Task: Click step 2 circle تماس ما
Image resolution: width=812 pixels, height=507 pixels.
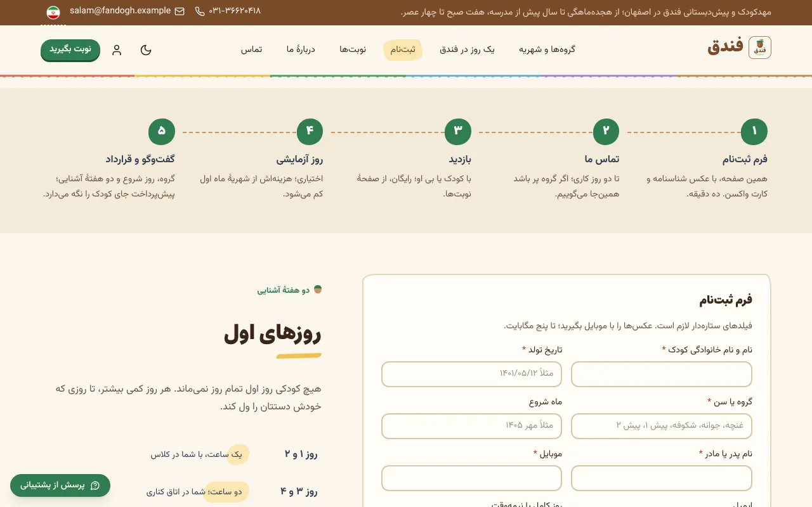Action: click(x=606, y=132)
